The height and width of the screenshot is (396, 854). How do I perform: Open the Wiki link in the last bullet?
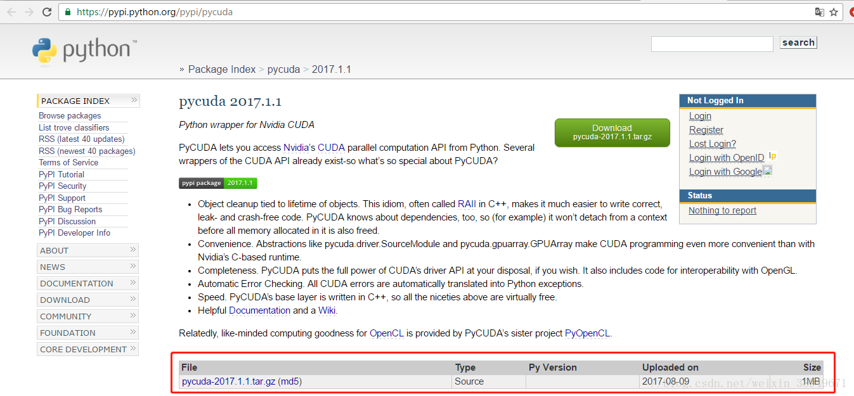[x=327, y=310]
